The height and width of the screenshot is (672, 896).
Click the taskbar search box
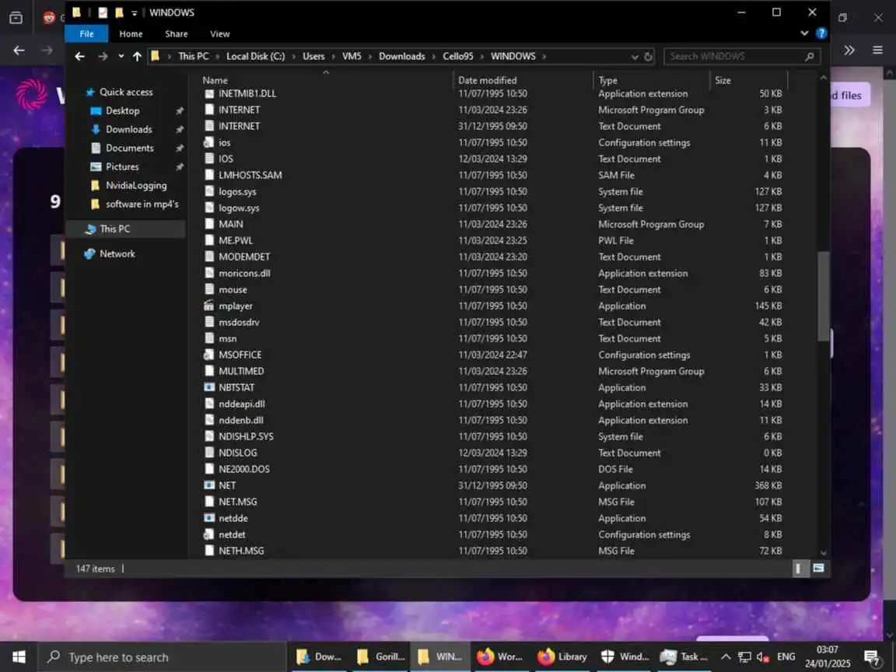tap(161, 657)
